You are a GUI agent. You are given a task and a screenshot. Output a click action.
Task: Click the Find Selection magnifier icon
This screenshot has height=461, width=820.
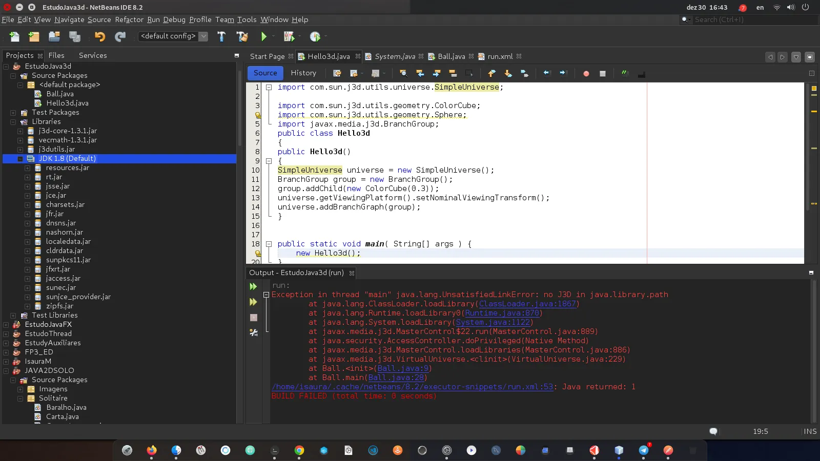403,73
